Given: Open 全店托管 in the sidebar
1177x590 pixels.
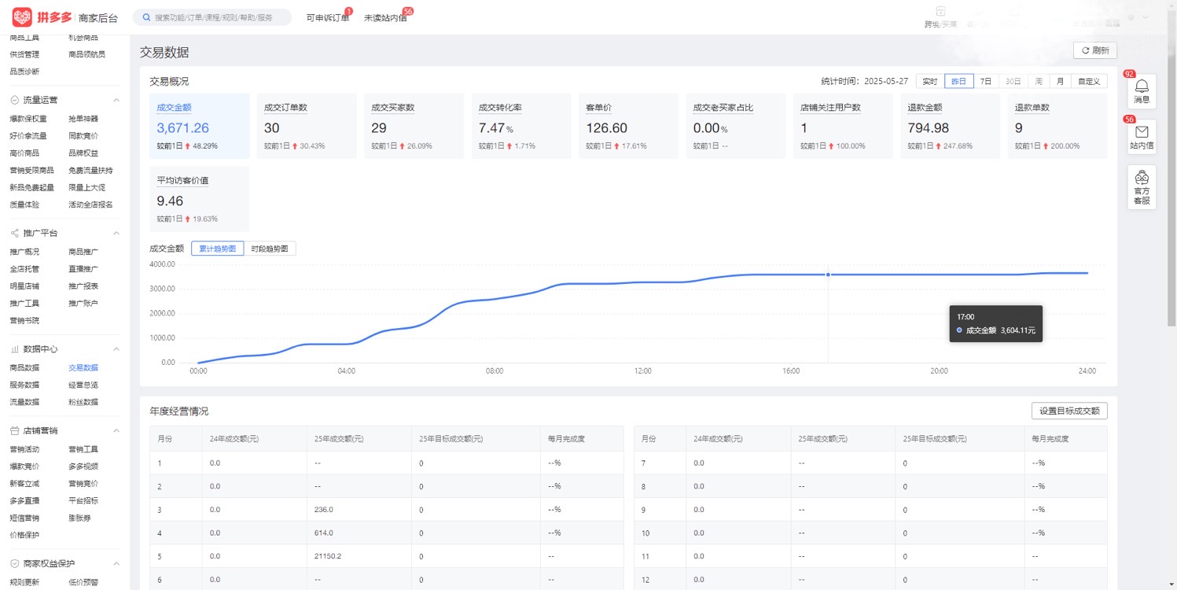Looking at the screenshot, I should point(24,269).
